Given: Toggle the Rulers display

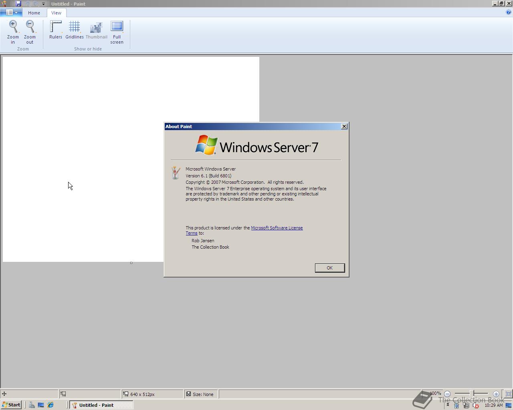Looking at the screenshot, I should point(56,30).
